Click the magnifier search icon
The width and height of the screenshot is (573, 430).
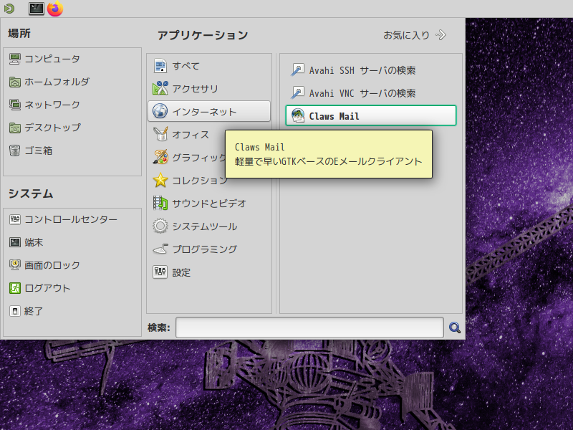(455, 328)
